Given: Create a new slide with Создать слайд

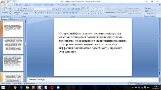Looking at the screenshot, I should pos(17,11).
